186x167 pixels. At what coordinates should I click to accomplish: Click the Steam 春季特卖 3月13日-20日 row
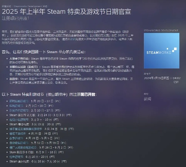click(x=35, y=124)
